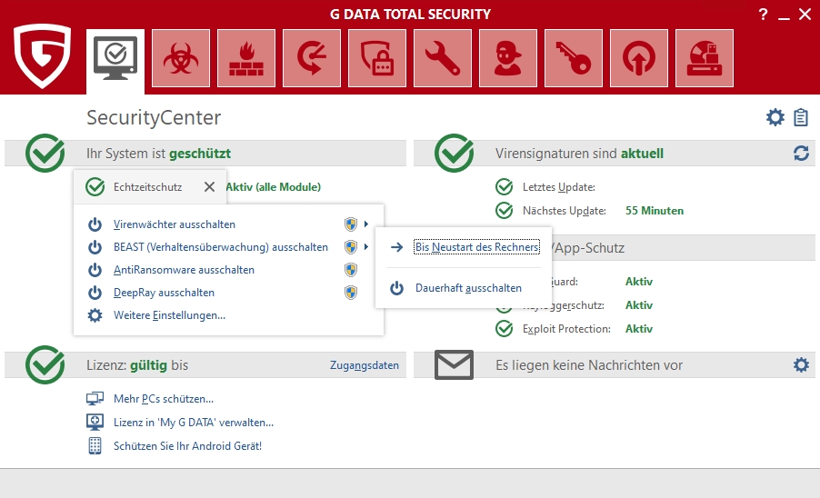Screen dimensions: 820x498
Task: Open the 'Zugangsdaten' link
Action: pos(364,365)
